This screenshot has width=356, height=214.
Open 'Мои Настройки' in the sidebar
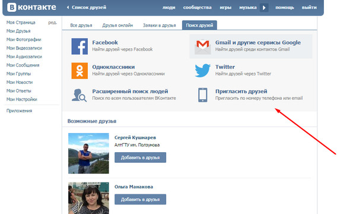coord(21,99)
